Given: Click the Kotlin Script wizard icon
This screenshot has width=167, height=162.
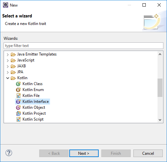Looking at the screenshot, I should tap(19, 119).
